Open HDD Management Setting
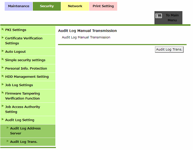The height and width of the screenshot is (150, 193). click(x=28, y=77)
